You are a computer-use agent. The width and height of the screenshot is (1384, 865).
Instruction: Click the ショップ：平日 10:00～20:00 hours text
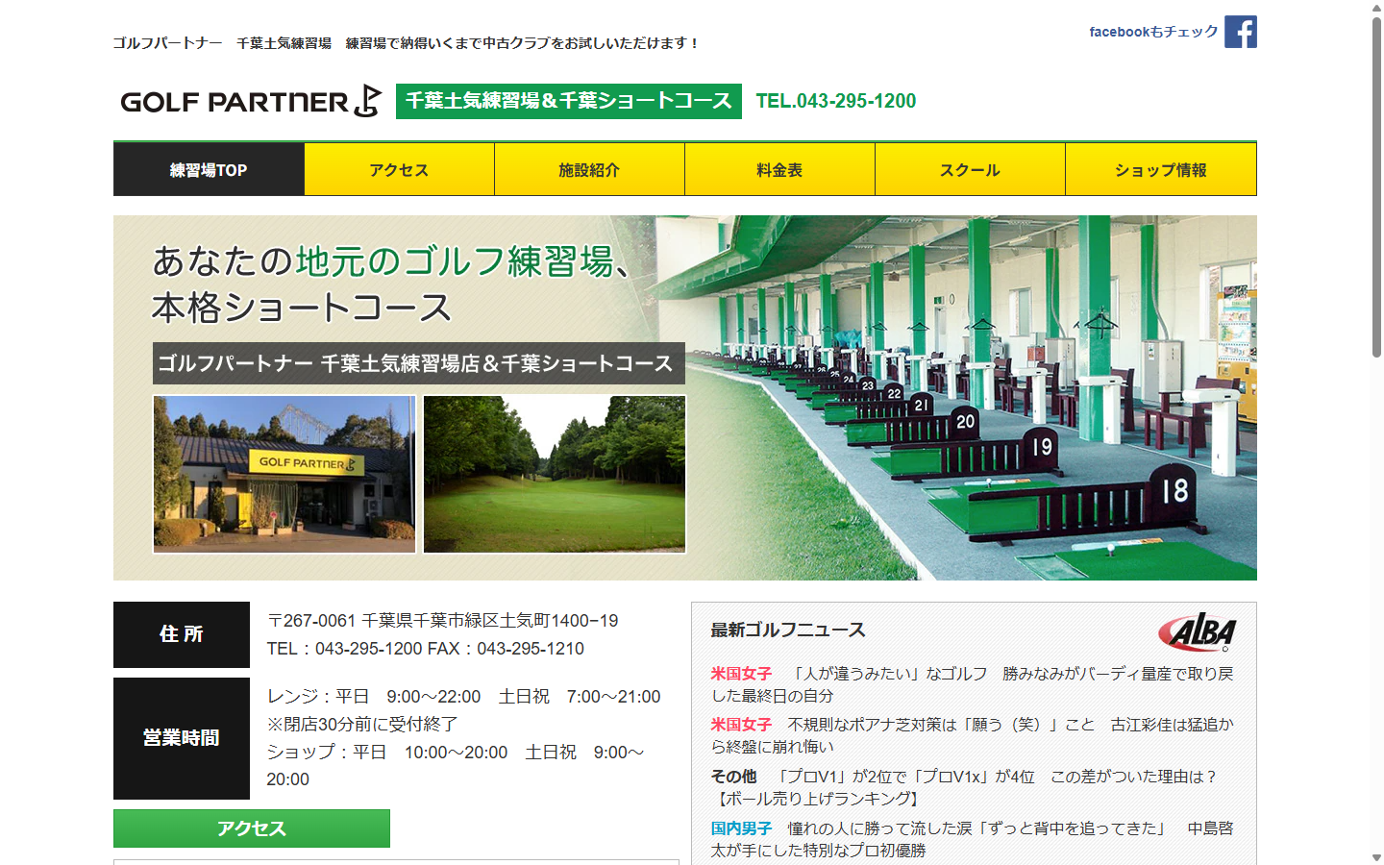point(456,766)
